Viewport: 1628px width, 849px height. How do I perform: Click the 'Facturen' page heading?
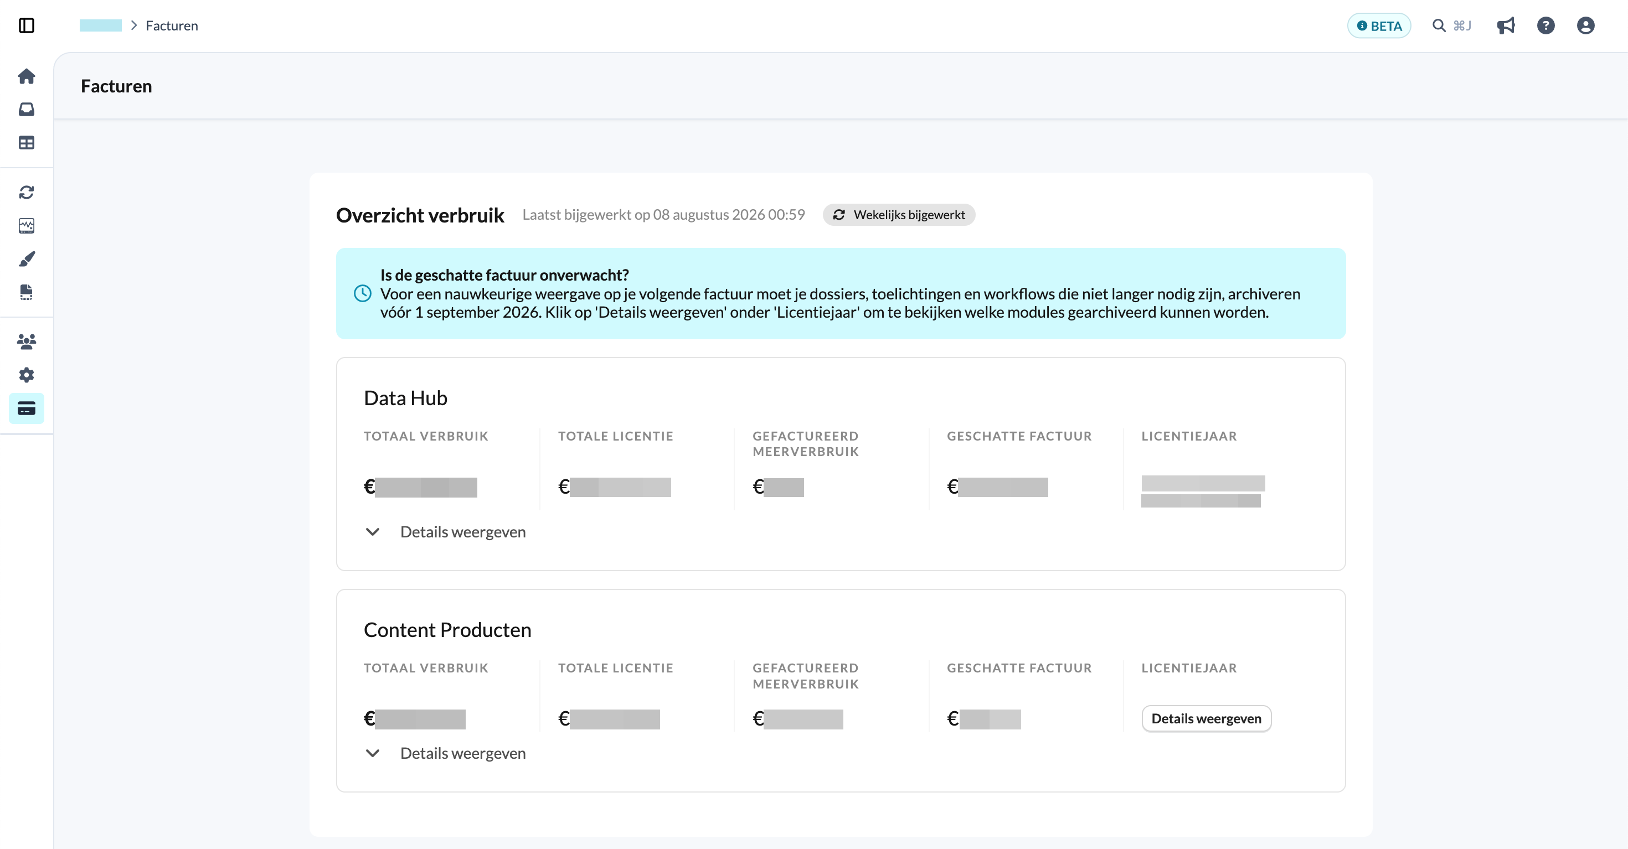pyautogui.click(x=116, y=86)
